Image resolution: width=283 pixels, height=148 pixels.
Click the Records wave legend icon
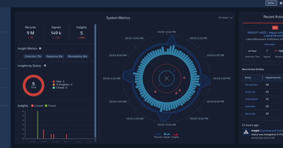click(x=158, y=134)
